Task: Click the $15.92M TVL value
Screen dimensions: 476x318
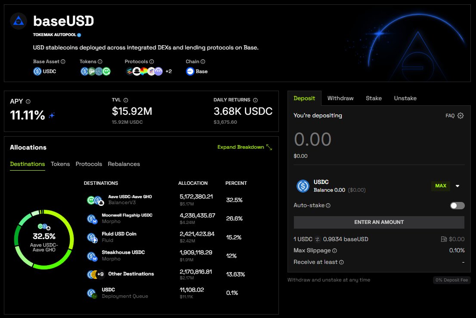Action: pyautogui.click(x=132, y=111)
